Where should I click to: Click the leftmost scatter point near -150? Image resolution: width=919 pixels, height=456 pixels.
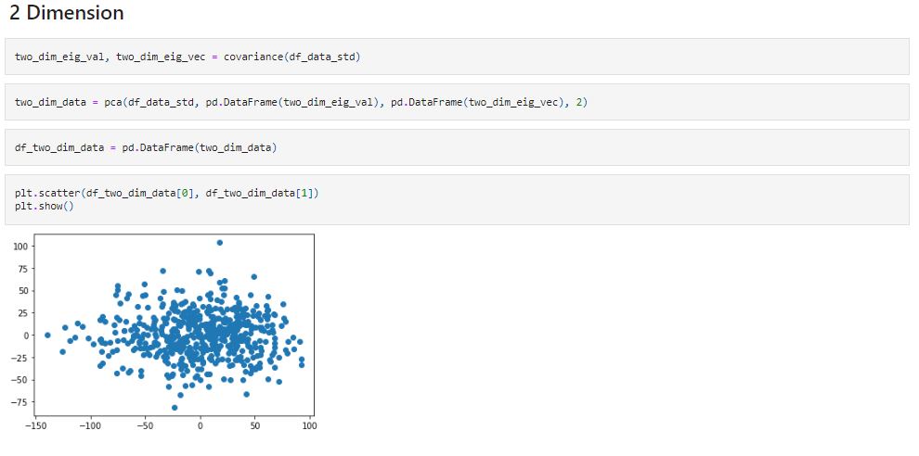[47, 335]
